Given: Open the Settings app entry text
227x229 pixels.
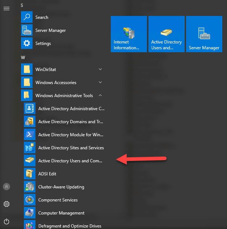Looking at the screenshot, I should tap(43, 43).
